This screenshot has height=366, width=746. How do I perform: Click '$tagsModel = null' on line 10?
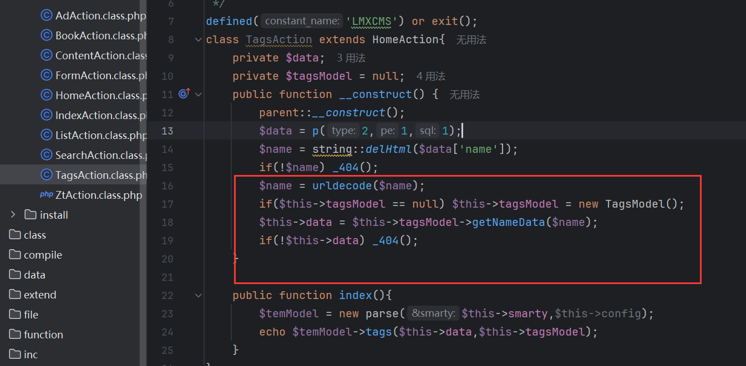tap(342, 76)
